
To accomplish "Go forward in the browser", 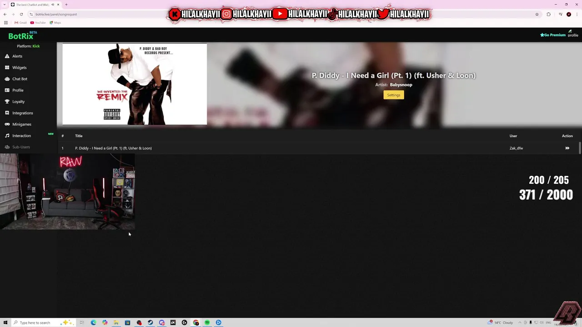I will (13, 14).
